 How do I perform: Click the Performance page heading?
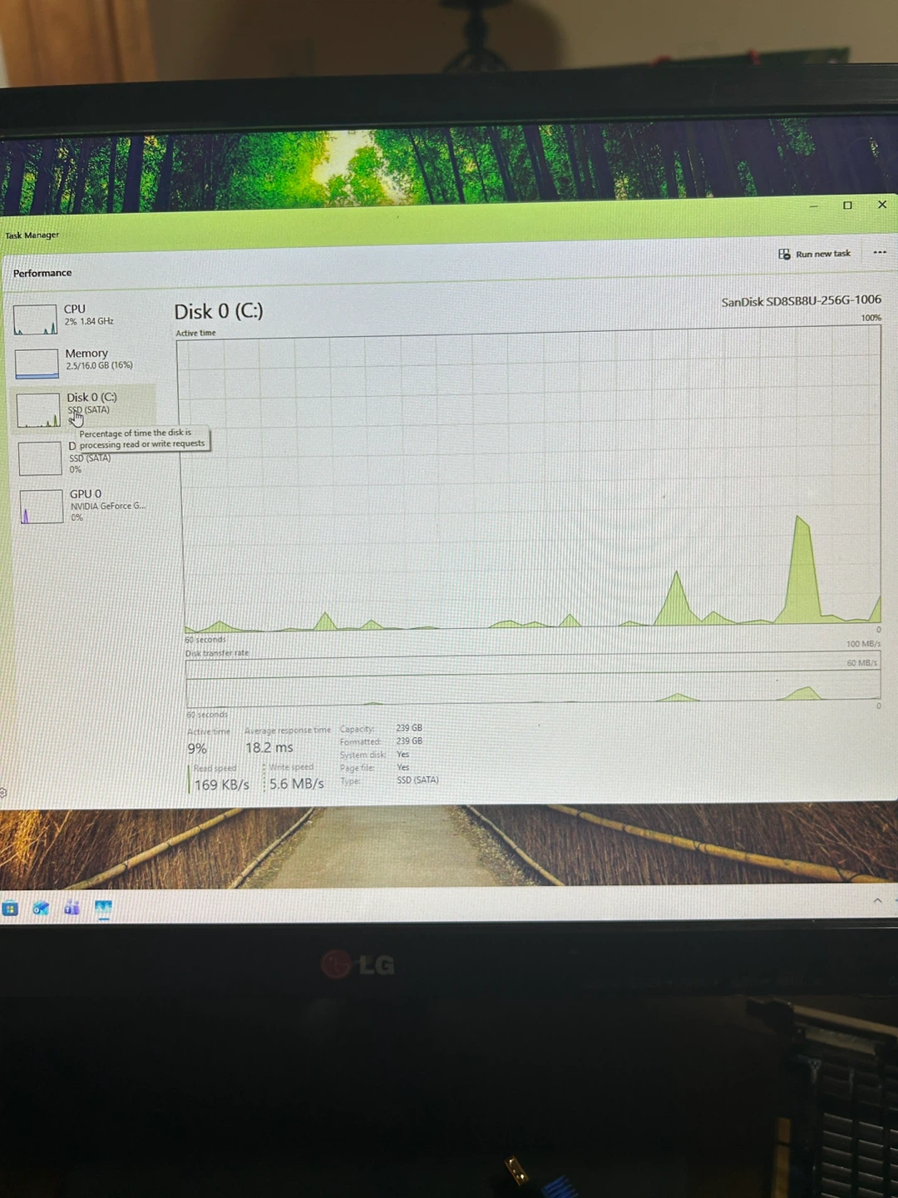(x=42, y=273)
